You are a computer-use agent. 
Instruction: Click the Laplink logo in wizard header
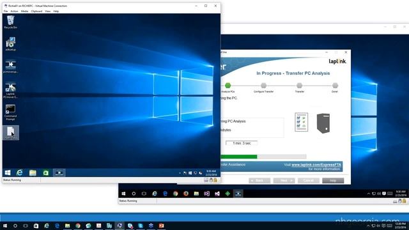(337, 61)
